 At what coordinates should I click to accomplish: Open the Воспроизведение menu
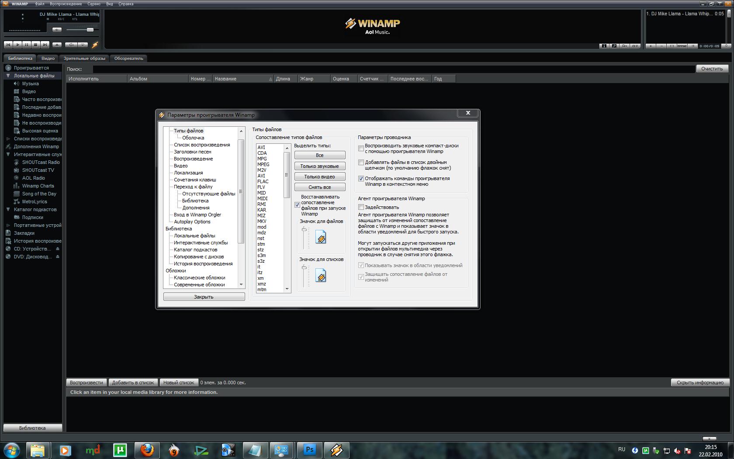point(66,4)
